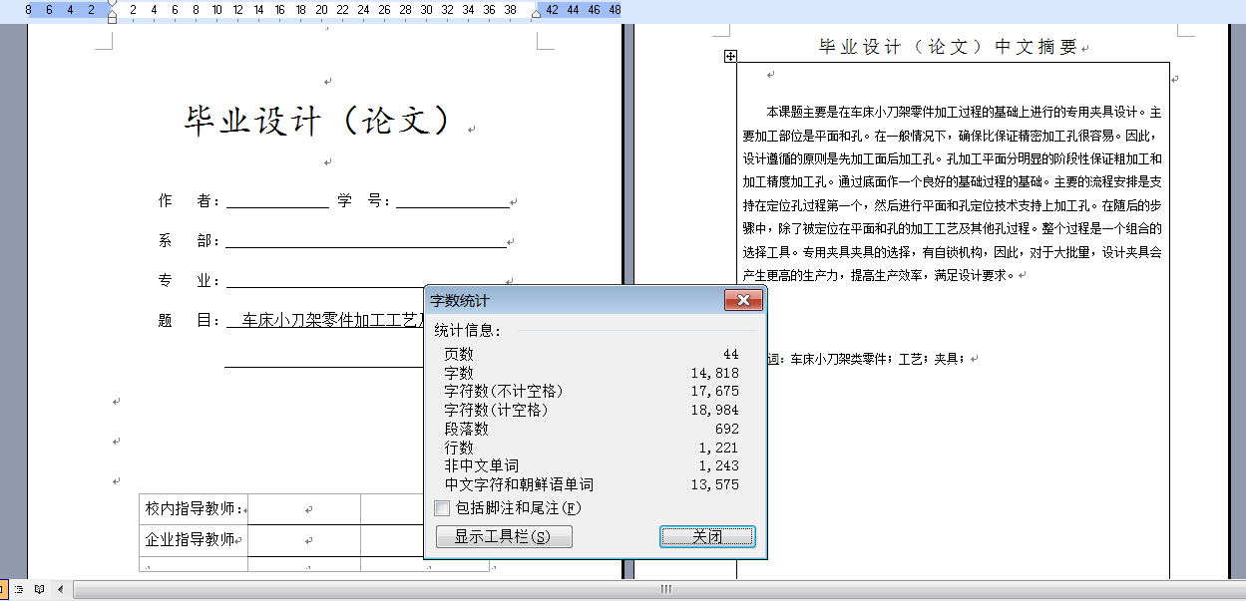Click the 字数统计 dialog title
This screenshot has width=1246, height=601.
point(460,300)
